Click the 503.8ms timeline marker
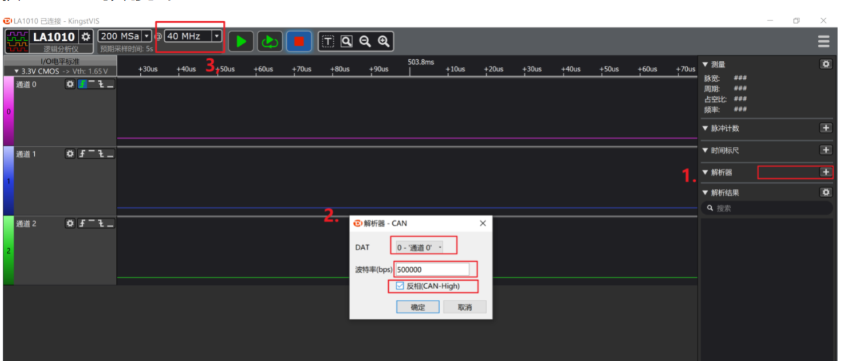Viewport: 843px width, 361px height. pyautogui.click(x=420, y=62)
